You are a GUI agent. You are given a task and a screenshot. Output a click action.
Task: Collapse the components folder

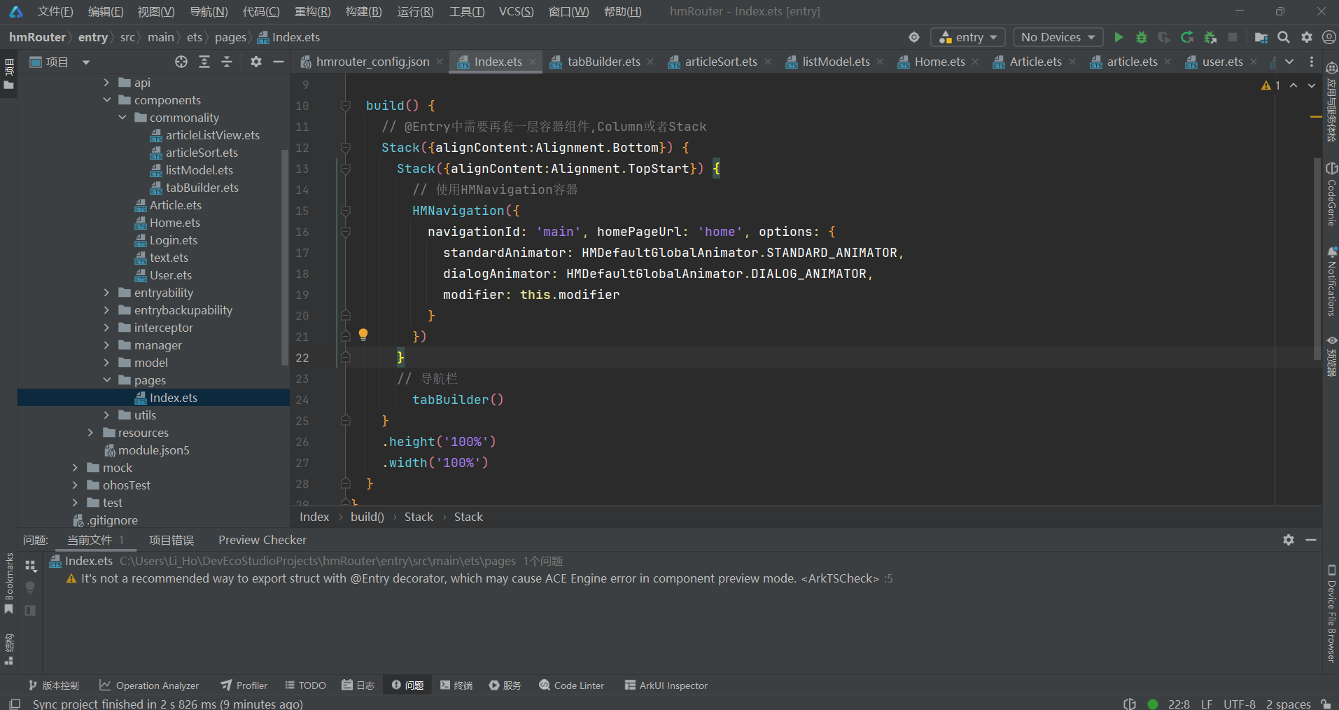(x=106, y=100)
